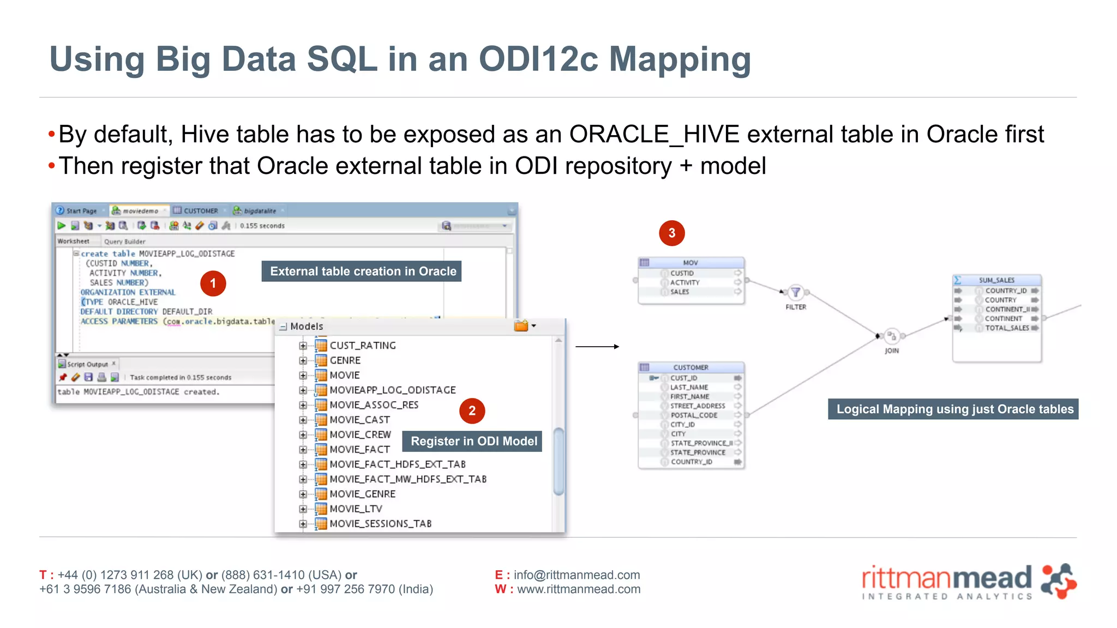
Task: Click the filter funnel icon in mapping
Action: (x=796, y=293)
